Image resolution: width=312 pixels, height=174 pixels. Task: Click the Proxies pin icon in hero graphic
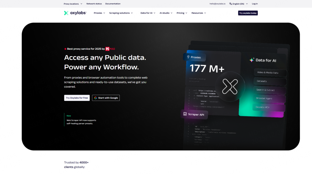tap(188, 57)
